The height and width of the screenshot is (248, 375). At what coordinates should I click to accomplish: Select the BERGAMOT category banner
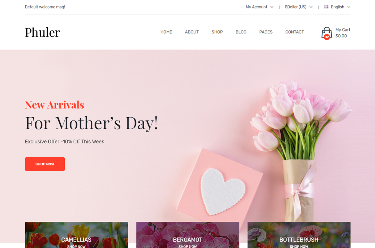(188, 235)
